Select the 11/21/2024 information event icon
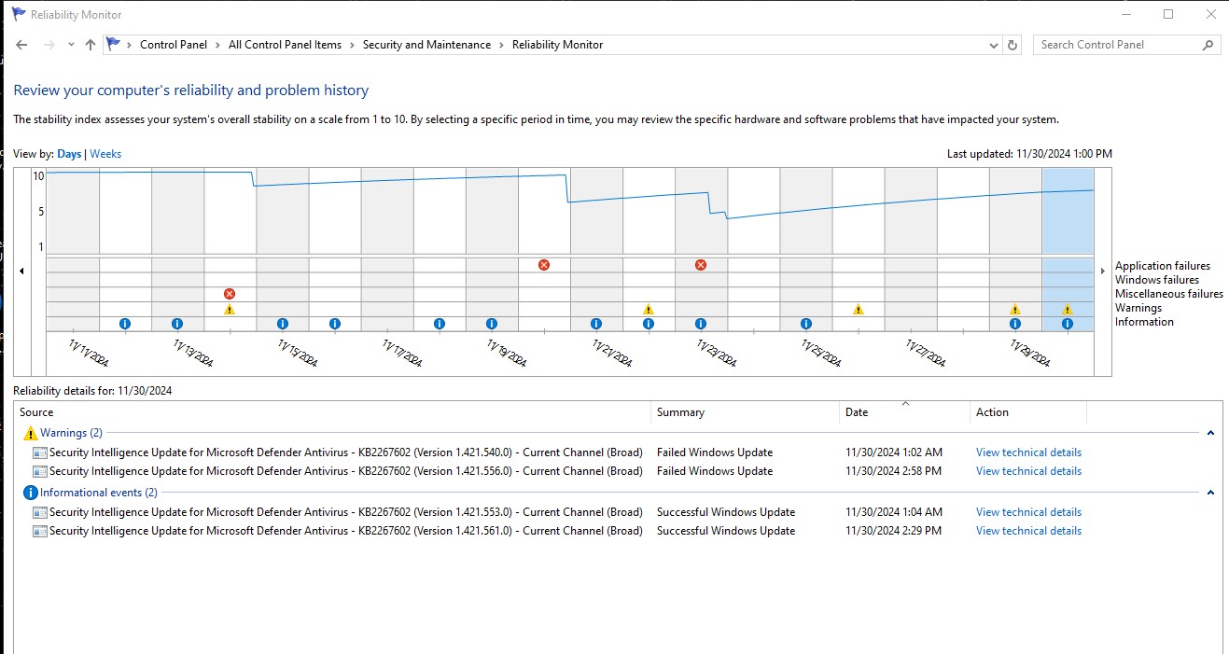The width and height of the screenshot is (1229, 654). pyautogui.click(x=596, y=324)
